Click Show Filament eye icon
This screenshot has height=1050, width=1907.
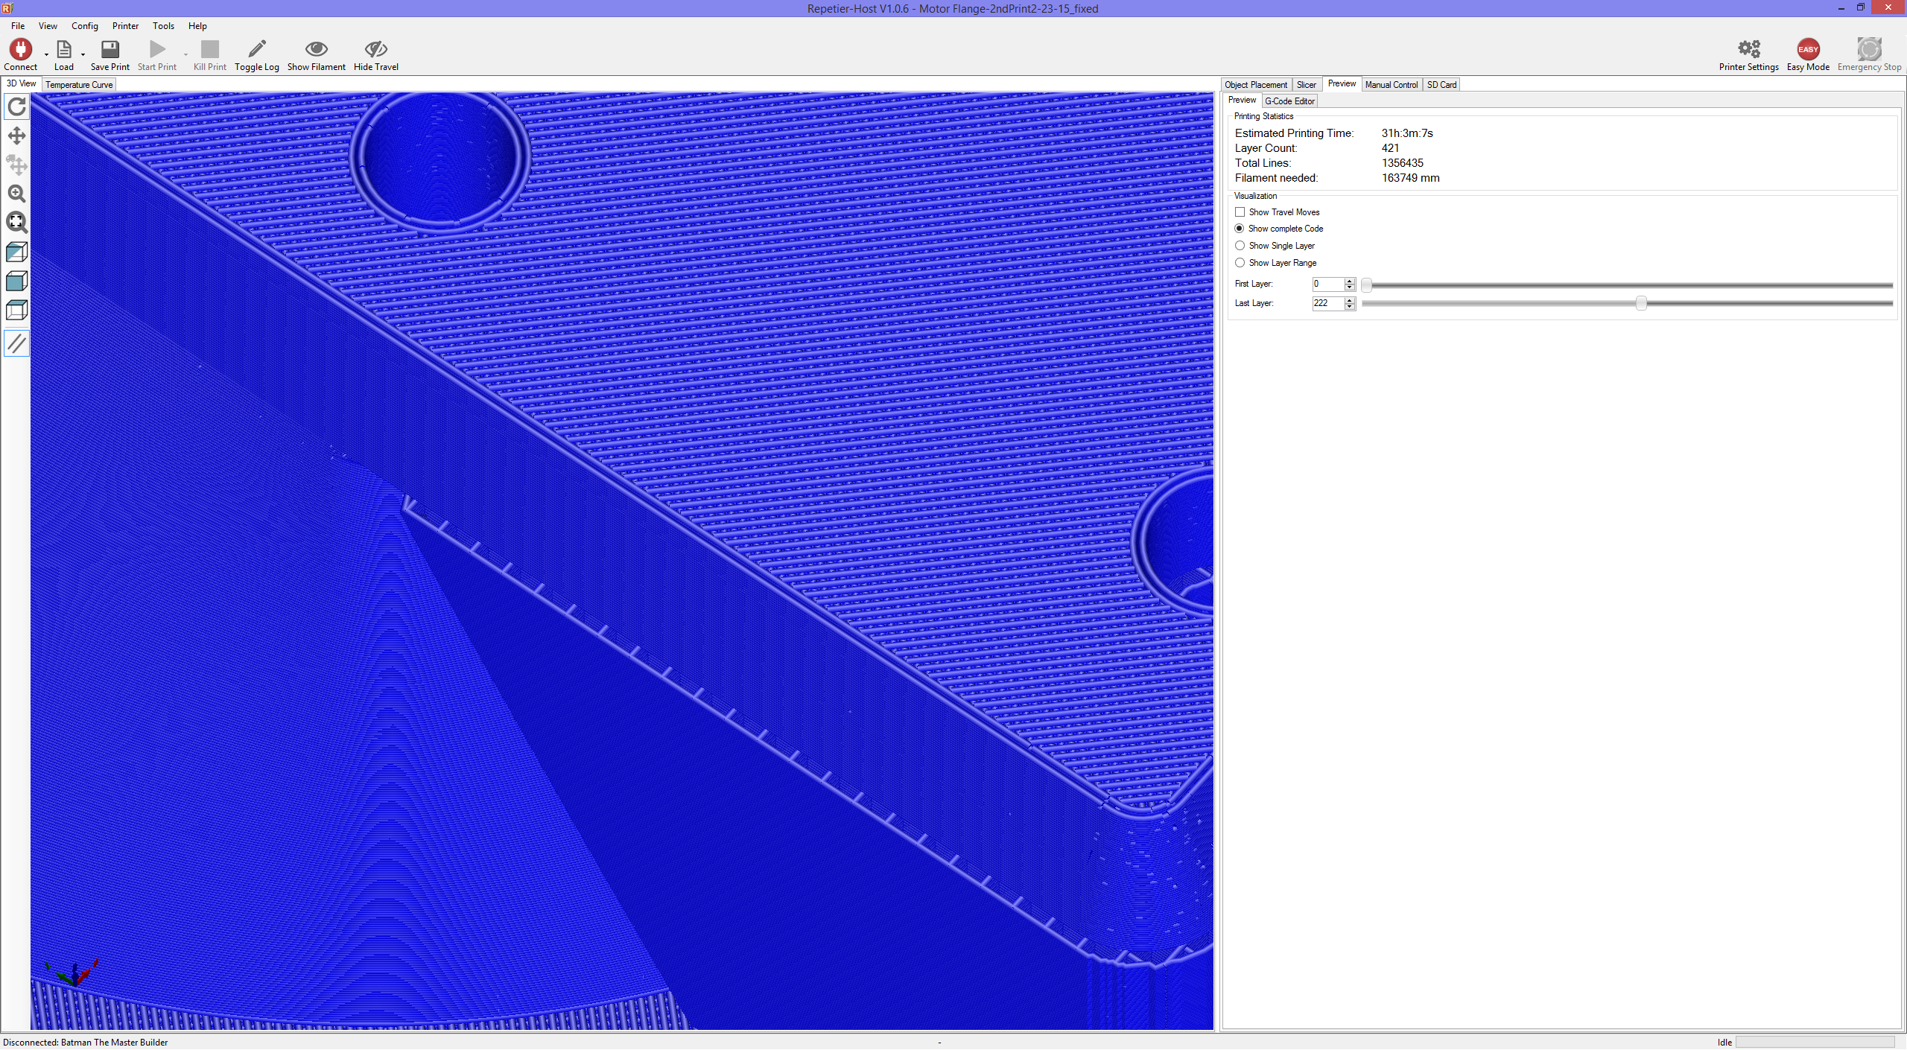click(316, 50)
